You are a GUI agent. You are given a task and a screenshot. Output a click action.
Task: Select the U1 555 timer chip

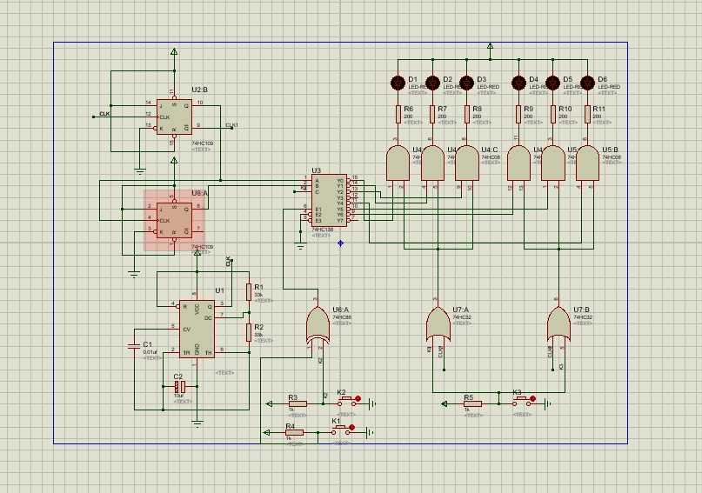[197, 329]
